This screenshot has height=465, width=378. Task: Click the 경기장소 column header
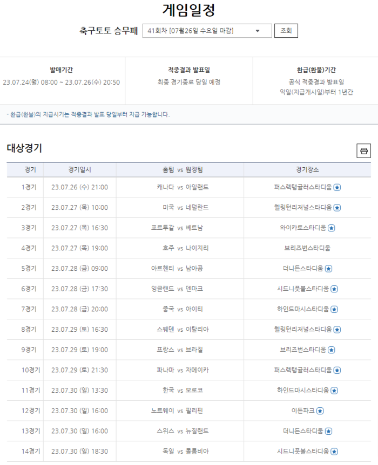coord(307,169)
